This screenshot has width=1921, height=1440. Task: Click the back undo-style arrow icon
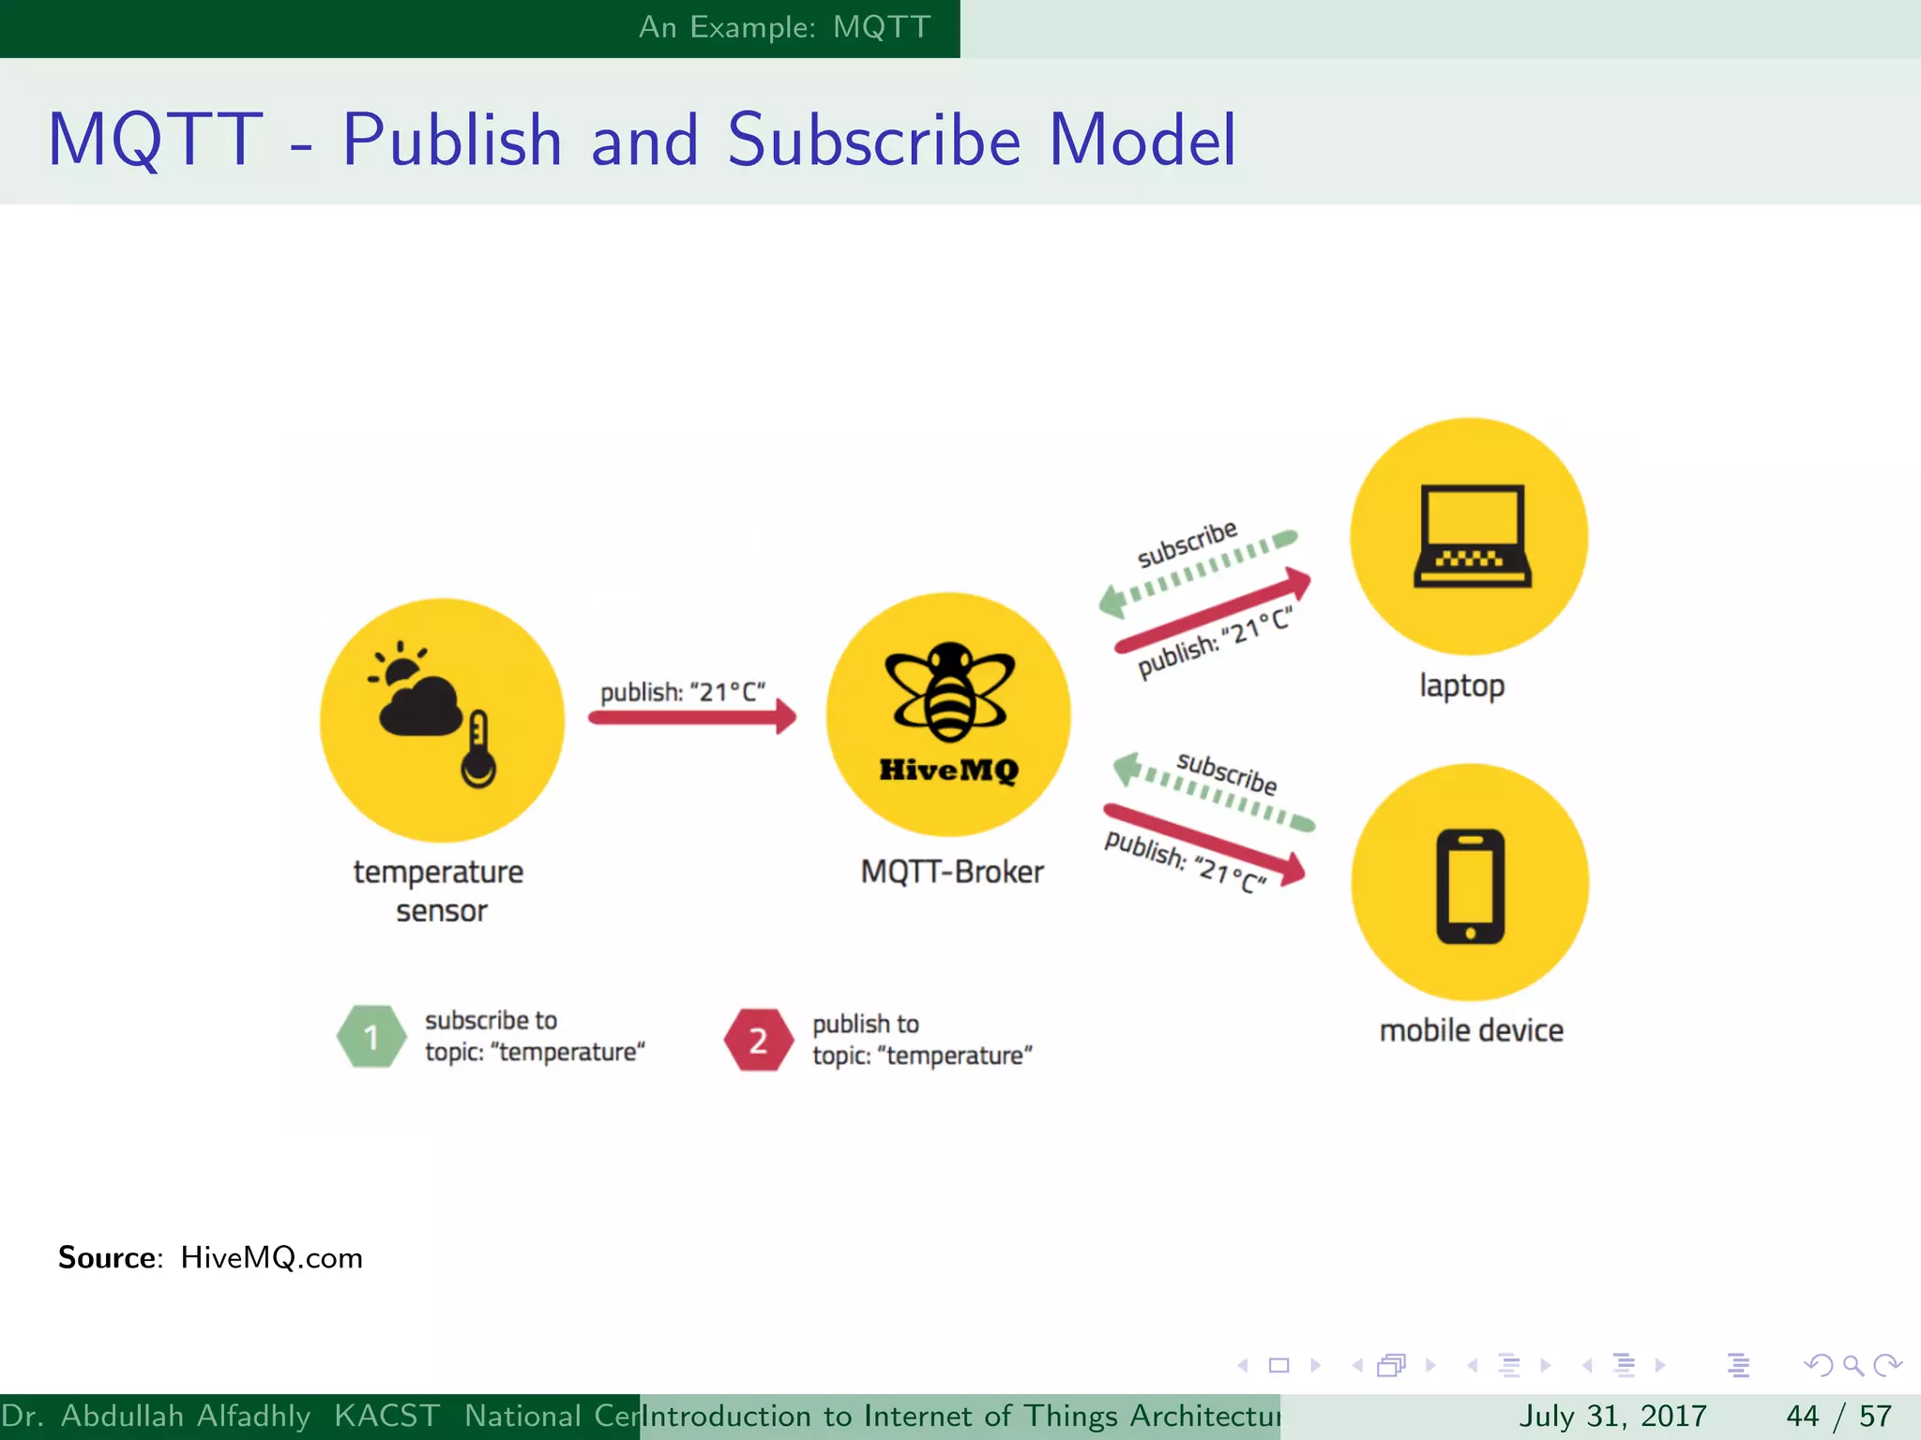(1819, 1366)
